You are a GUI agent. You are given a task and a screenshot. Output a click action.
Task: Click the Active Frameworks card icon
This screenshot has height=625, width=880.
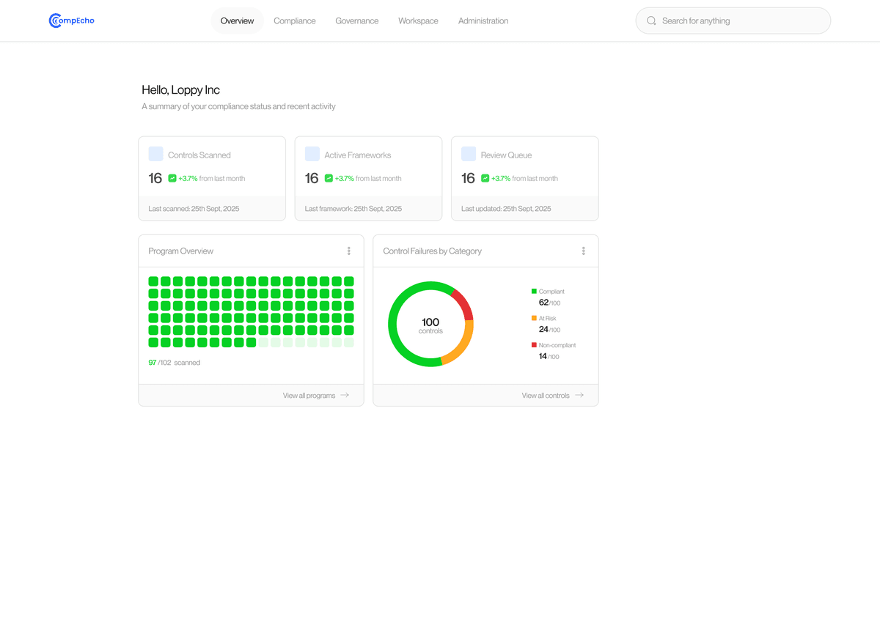(x=312, y=153)
